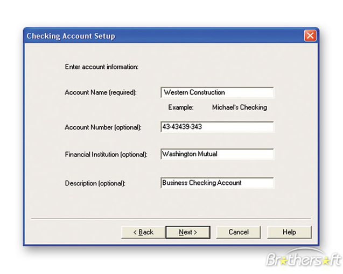Open Help for this dialog
343x274 pixels.
click(x=289, y=232)
